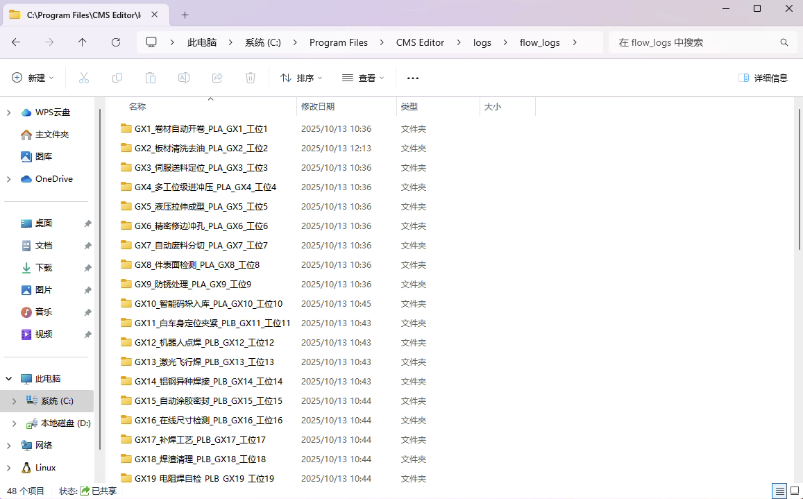Go up one folder level arrow
Viewport: 803px width, 499px height.
(83, 42)
